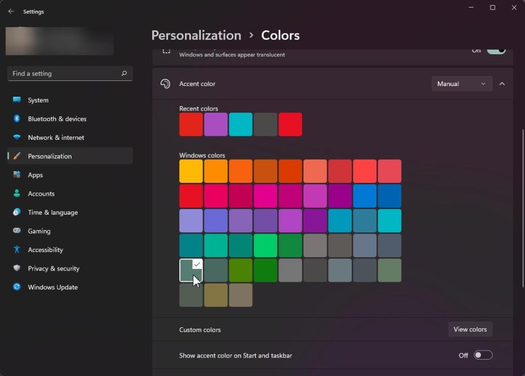Select Gaming from the sidebar
Image resolution: width=525 pixels, height=376 pixels.
[39, 231]
